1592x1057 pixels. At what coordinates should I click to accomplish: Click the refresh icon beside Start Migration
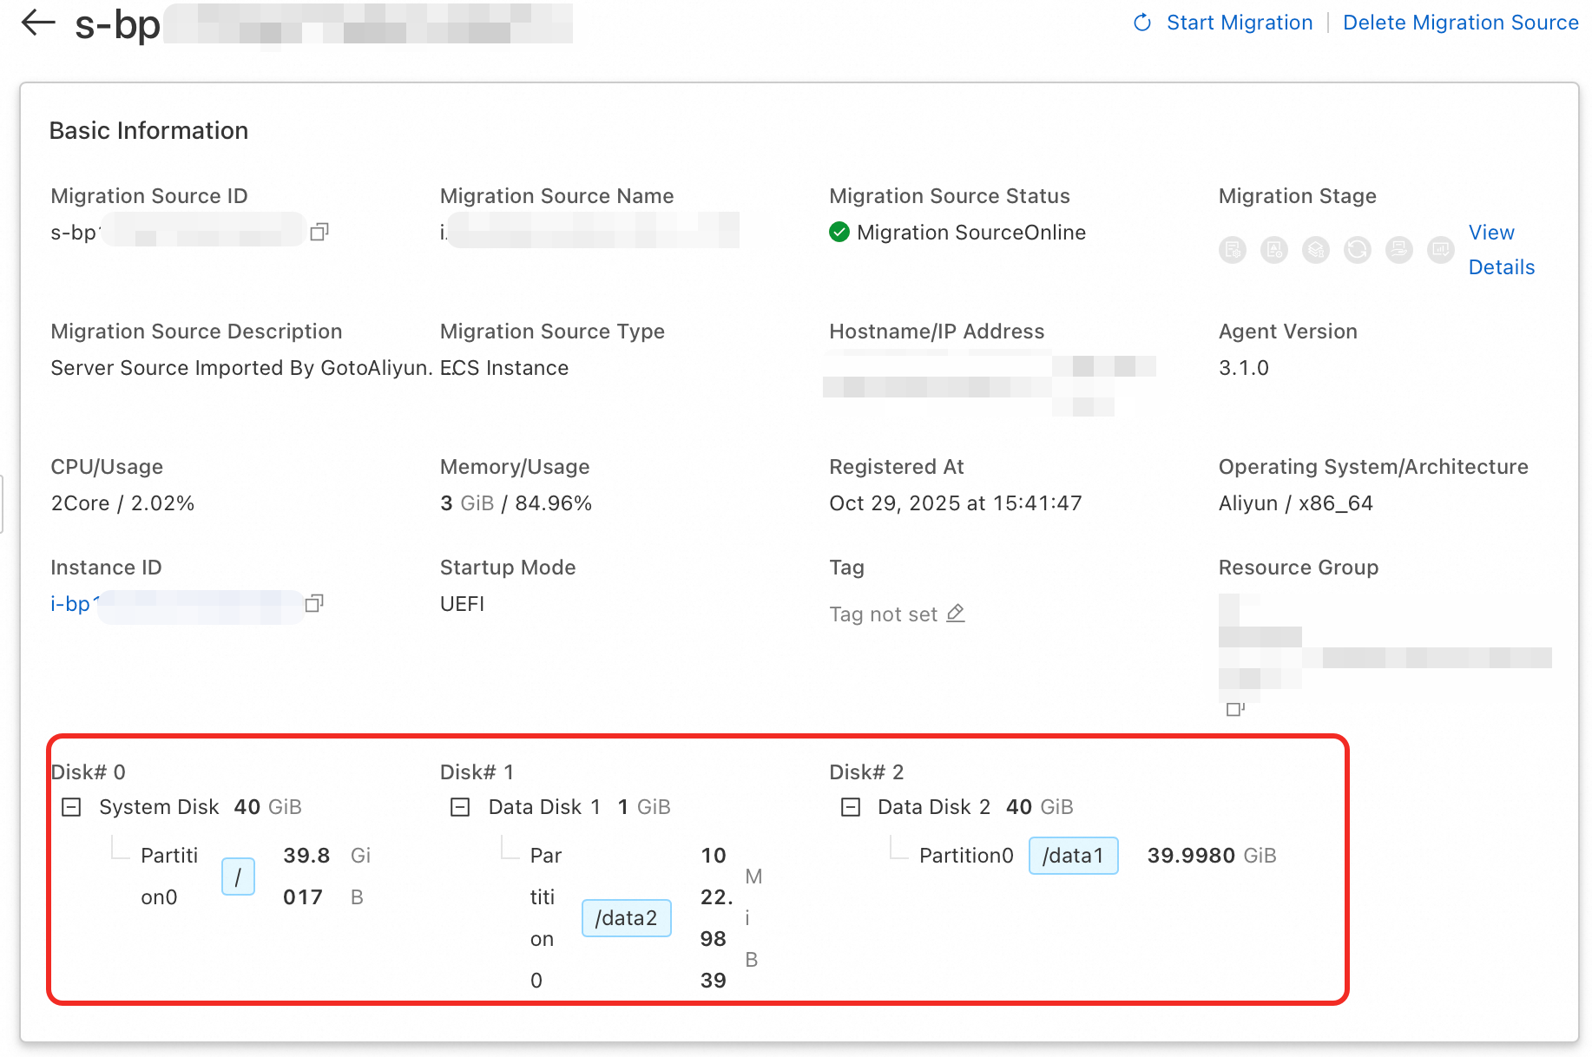coord(1142,23)
